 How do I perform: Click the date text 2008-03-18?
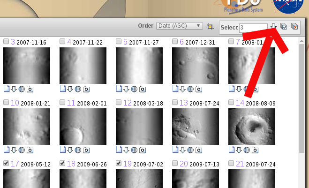148,104
